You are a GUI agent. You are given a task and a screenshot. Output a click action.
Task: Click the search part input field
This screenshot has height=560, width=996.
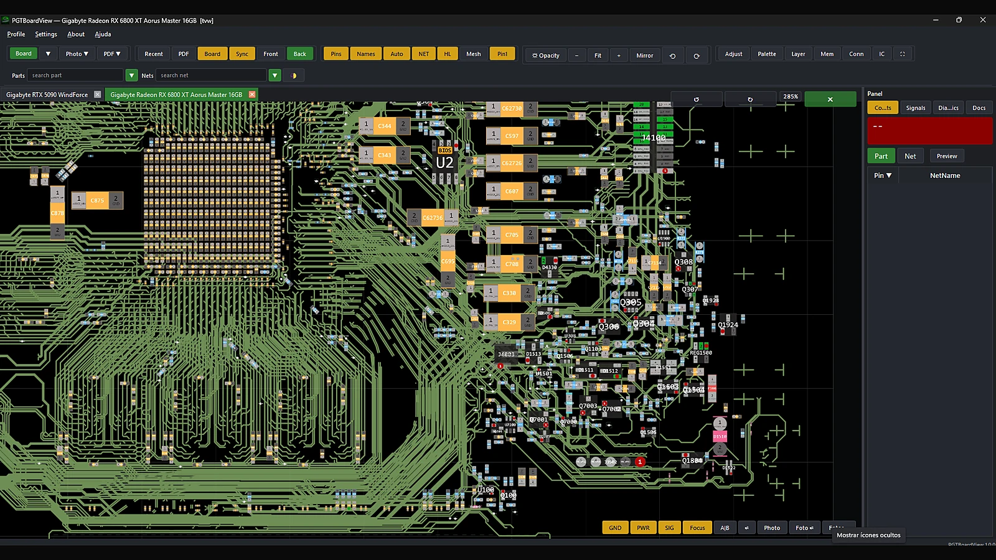point(75,75)
